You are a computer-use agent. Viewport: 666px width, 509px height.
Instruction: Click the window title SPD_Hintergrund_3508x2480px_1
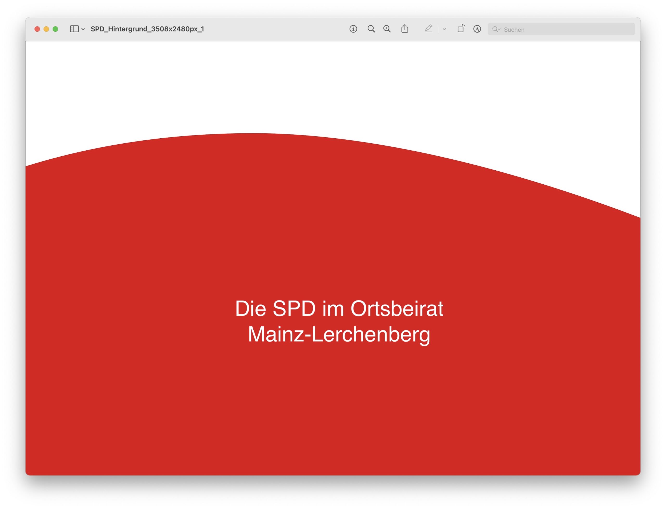[148, 29]
